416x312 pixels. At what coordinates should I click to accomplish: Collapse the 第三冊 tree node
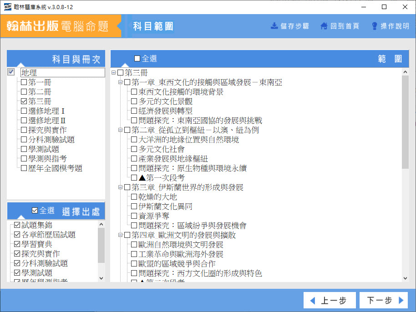[113, 73]
